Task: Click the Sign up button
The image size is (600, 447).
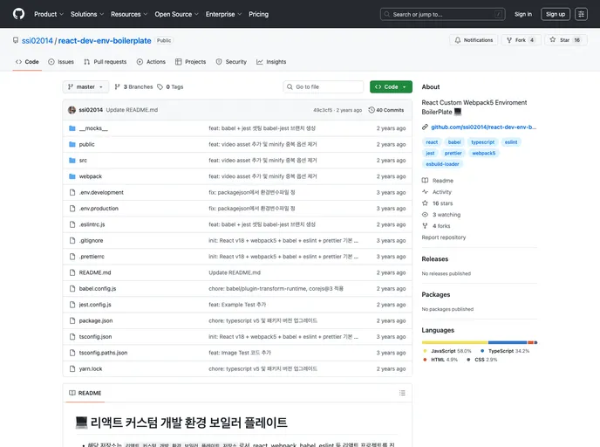Action: pyautogui.click(x=556, y=14)
